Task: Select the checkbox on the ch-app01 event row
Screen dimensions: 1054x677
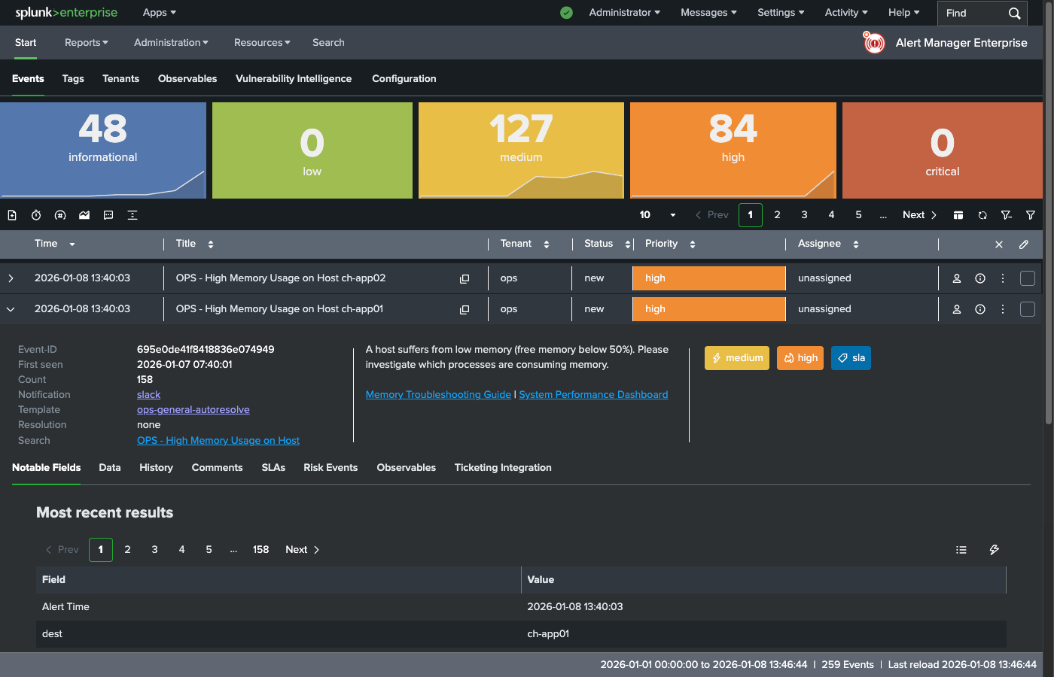Action: pos(1027,308)
